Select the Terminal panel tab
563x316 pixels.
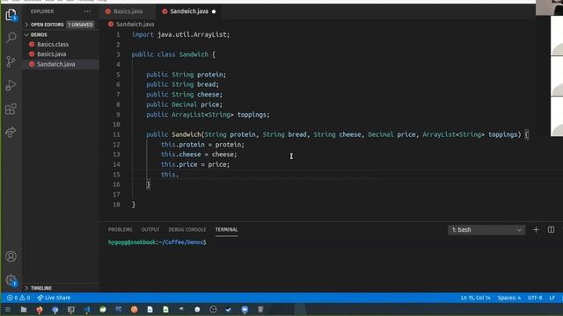tap(226, 230)
